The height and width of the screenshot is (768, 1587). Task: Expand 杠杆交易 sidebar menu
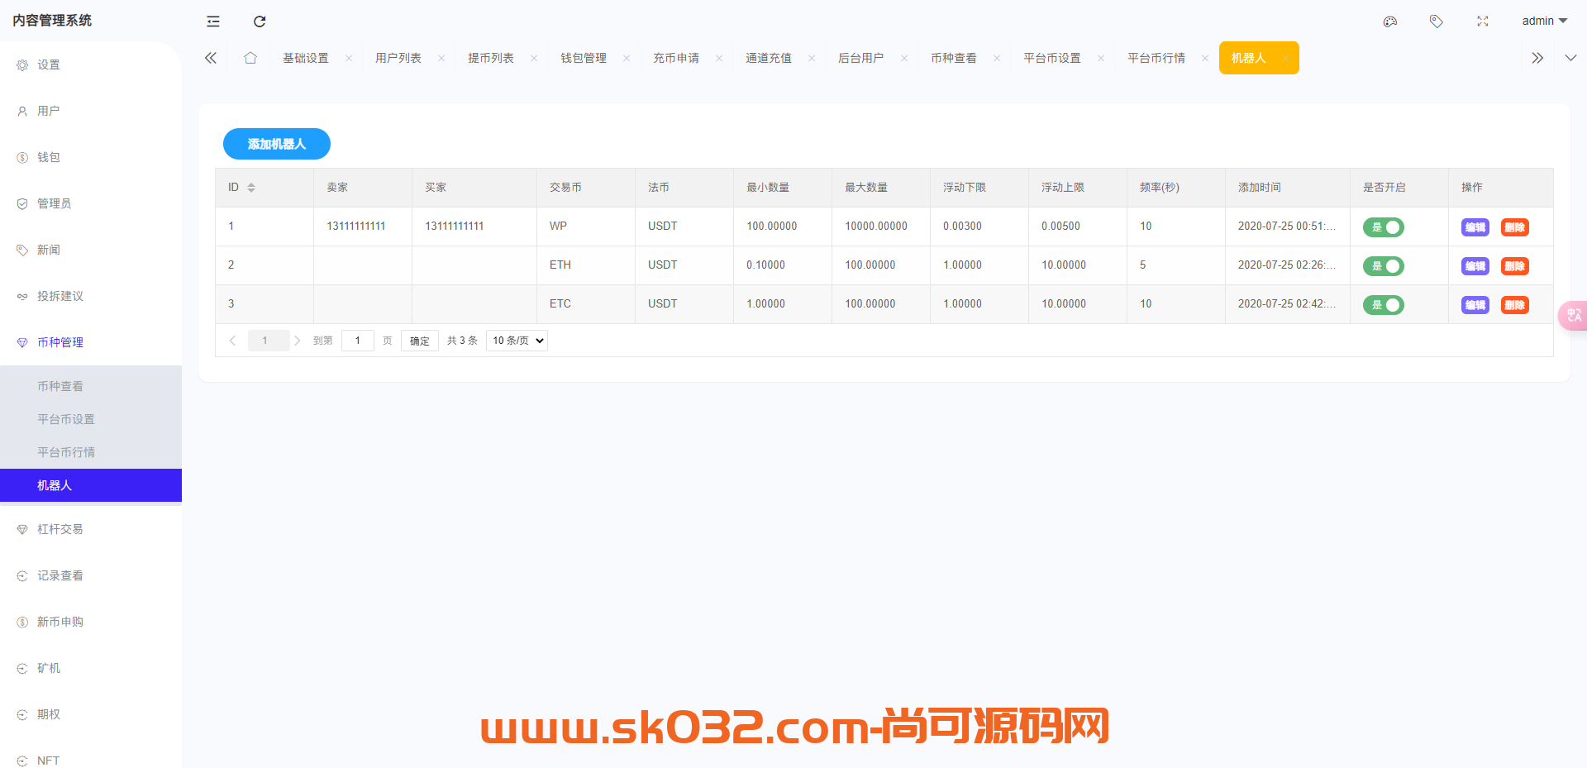pyautogui.click(x=91, y=529)
